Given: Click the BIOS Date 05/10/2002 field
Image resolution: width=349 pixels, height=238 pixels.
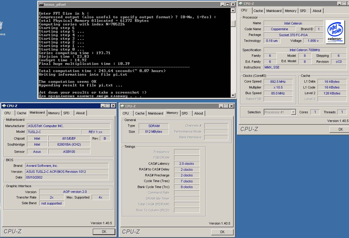Looking at the screenshot, I should pyautogui.click(x=67, y=177).
